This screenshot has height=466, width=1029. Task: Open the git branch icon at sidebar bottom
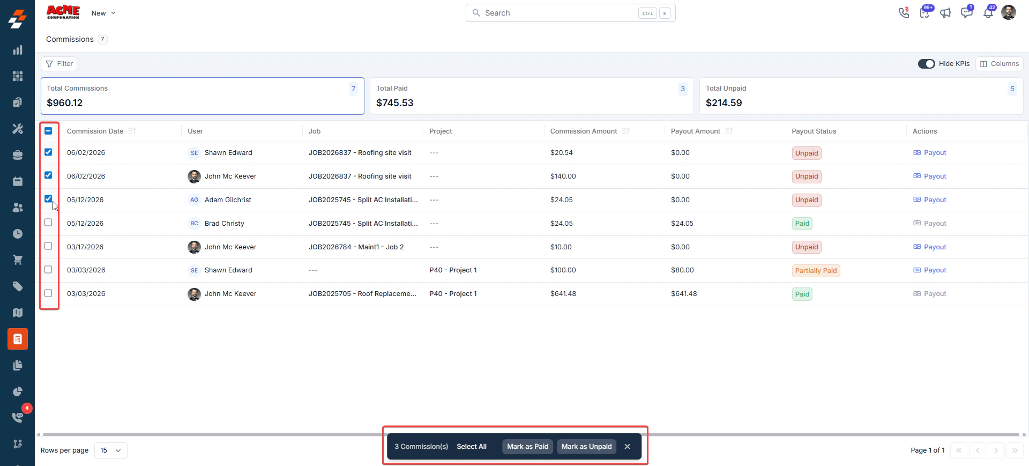coord(18,443)
